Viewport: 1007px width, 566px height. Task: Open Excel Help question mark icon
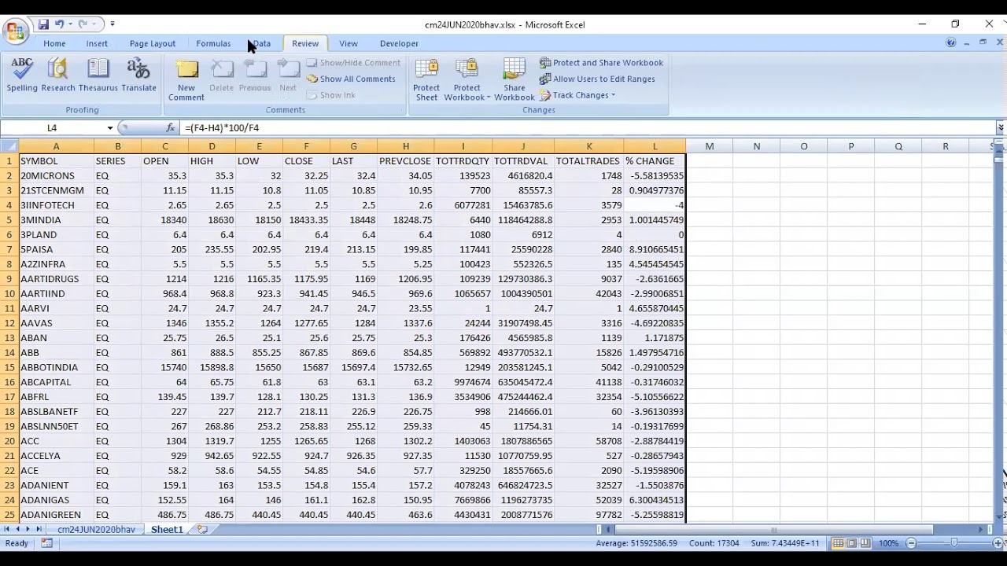(x=950, y=42)
